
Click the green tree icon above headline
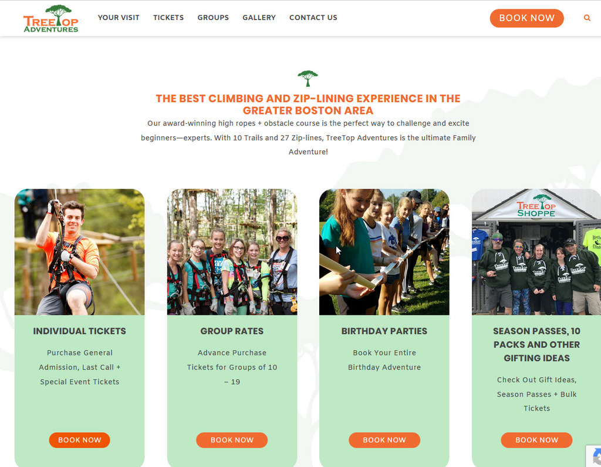tap(308, 78)
